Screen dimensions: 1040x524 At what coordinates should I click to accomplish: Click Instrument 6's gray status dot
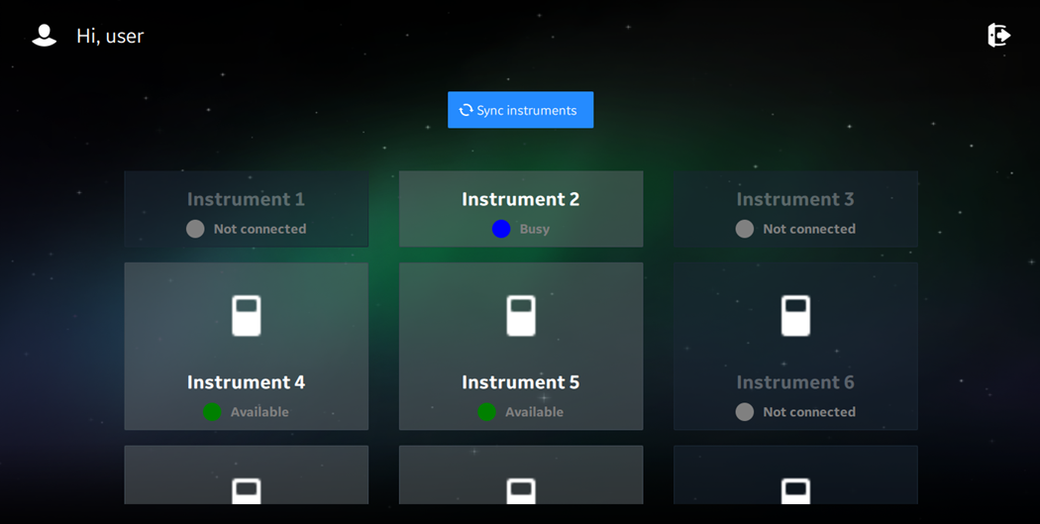[745, 412]
